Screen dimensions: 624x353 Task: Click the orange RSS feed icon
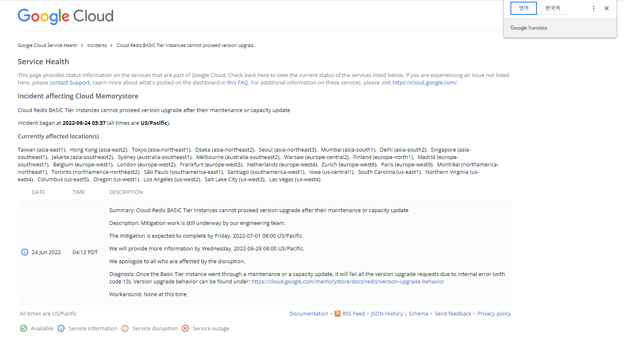tap(338, 313)
